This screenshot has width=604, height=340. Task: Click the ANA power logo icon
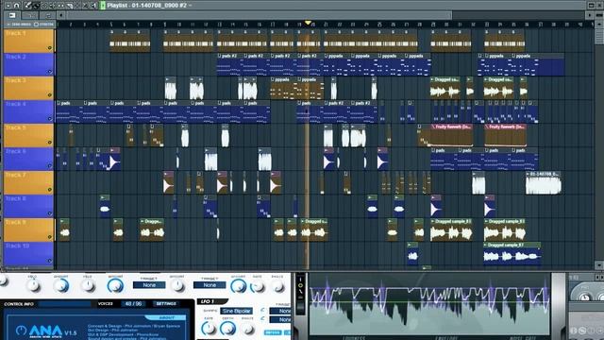pos(21,331)
